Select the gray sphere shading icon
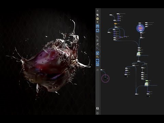Image resolution: width=164 pixels, height=123 pixels. click(97, 15)
